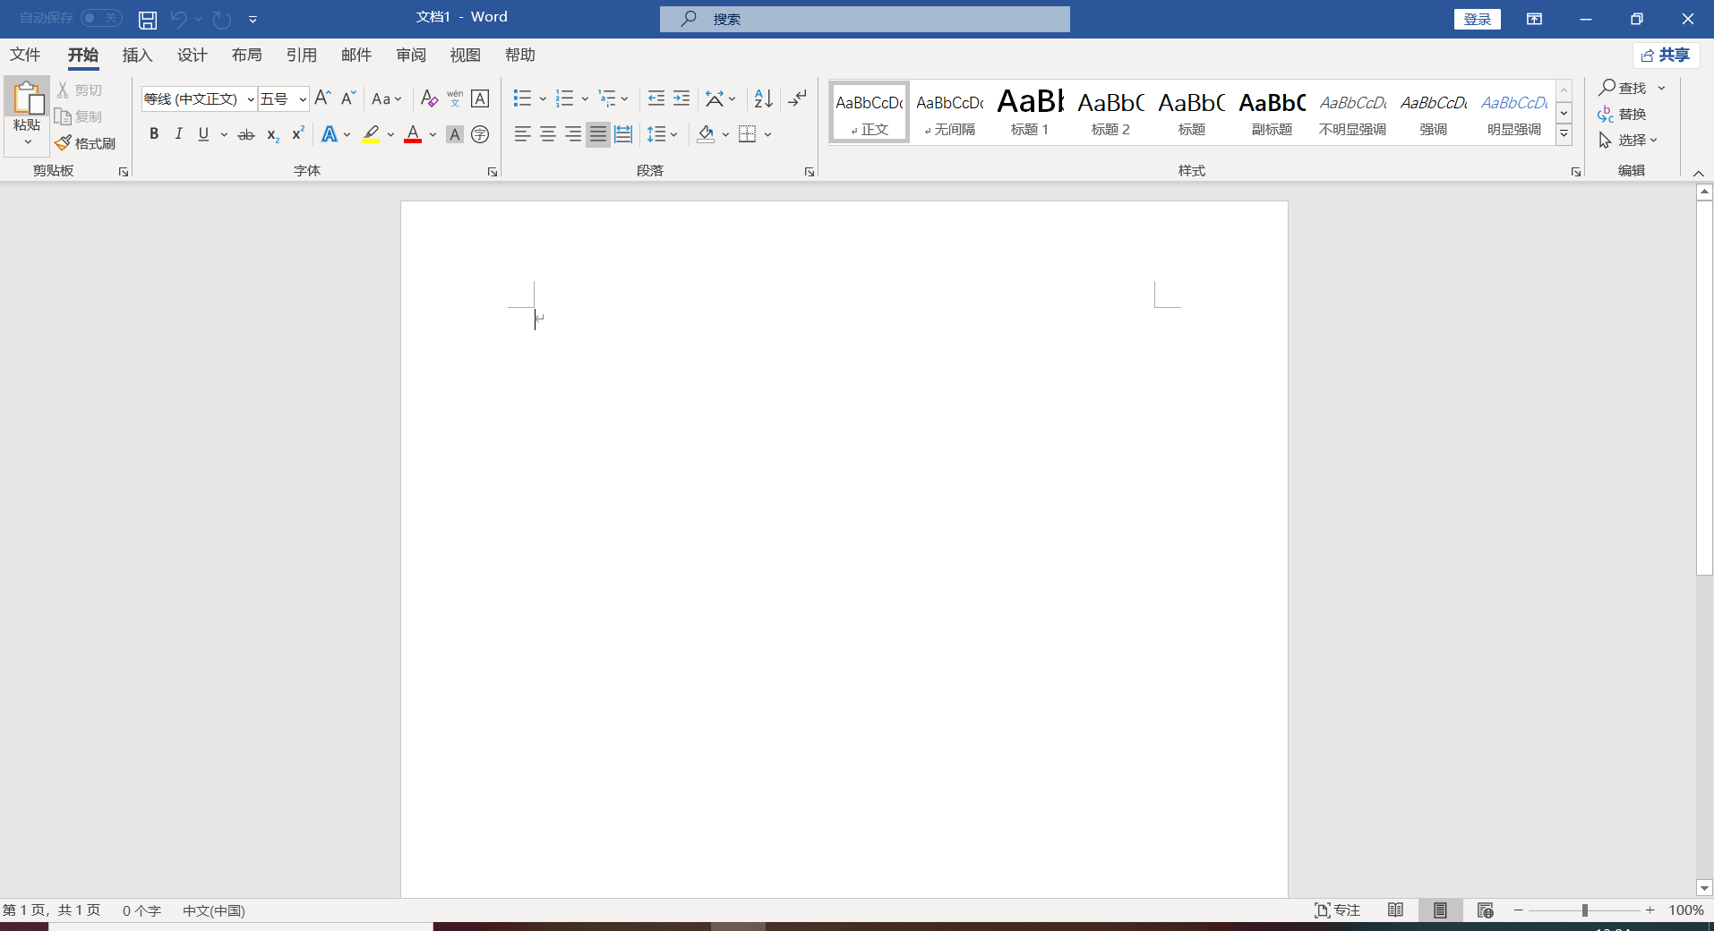Toggle the AutoSave (自动保存) switch
Image resolution: width=1714 pixels, height=931 pixels.
(x=101, y=18)
